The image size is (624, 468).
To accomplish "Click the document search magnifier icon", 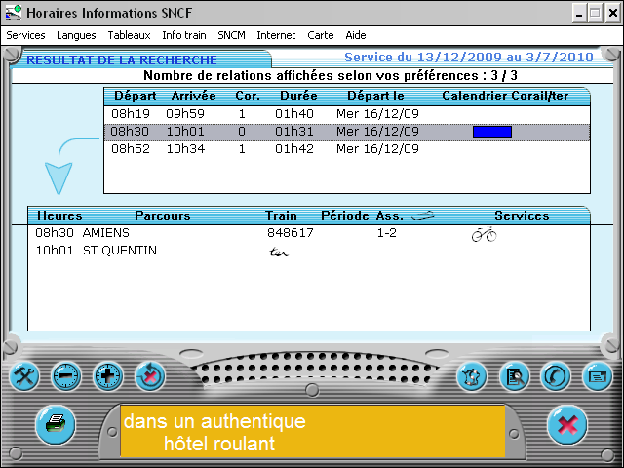I will tap(514, 375).
